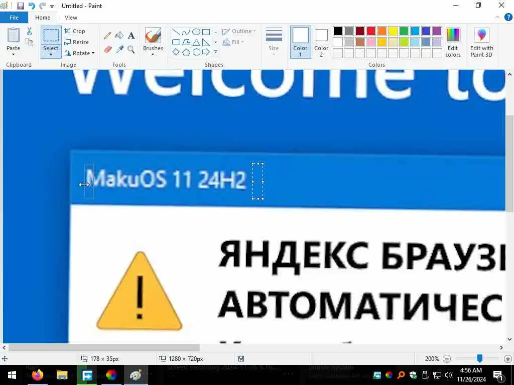Click the Undo arrow in title bar
This screenshot has width=514, height=385.
tap(32, 6)
